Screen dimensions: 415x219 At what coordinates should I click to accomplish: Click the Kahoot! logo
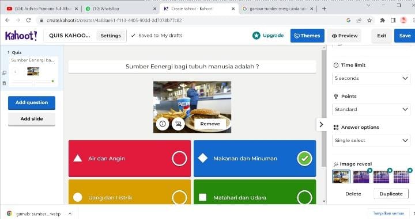21,36
